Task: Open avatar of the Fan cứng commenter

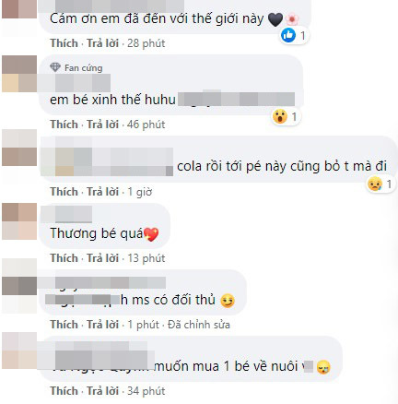Action: 19,74
